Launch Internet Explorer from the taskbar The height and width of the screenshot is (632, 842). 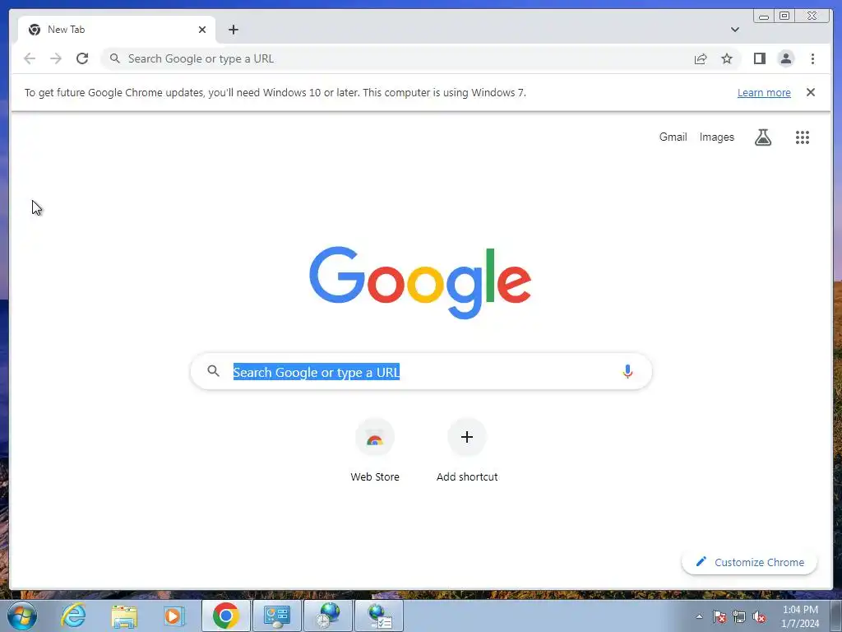73,616
